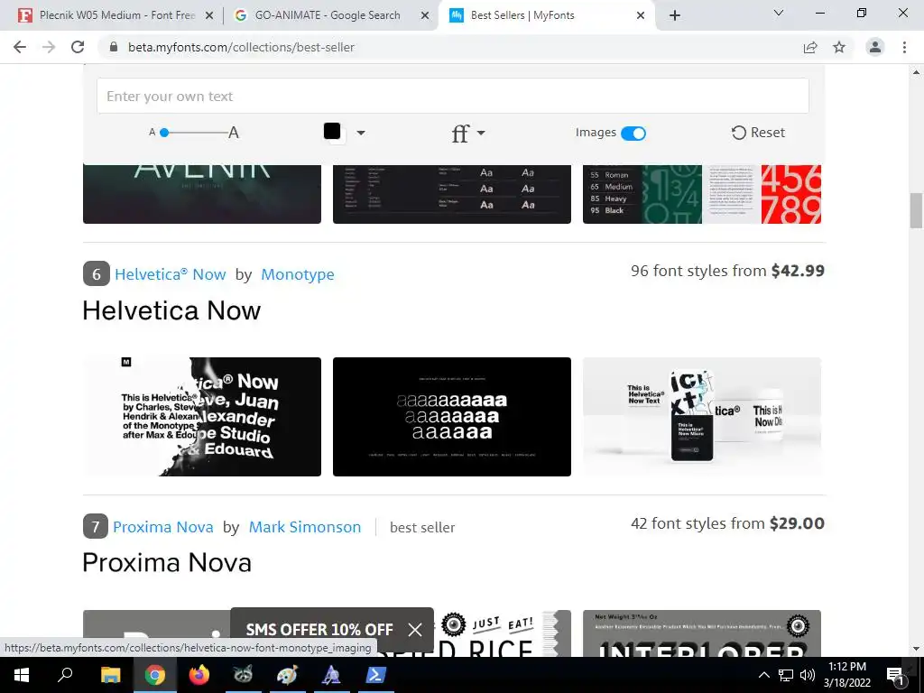Screen dimensions: 924x693
Task: Click the Chrome taskbar icon
Action: point(154,675)
